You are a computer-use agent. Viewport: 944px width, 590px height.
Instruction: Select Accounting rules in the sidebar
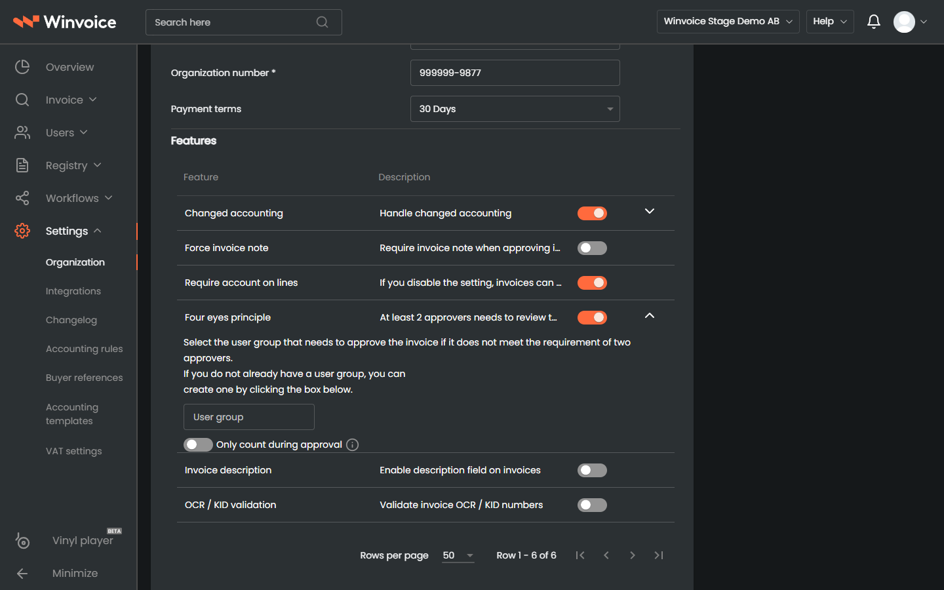(85, 349)
